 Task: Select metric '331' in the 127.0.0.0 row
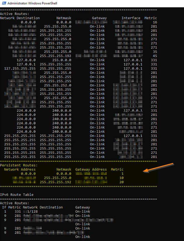(154, 60)
